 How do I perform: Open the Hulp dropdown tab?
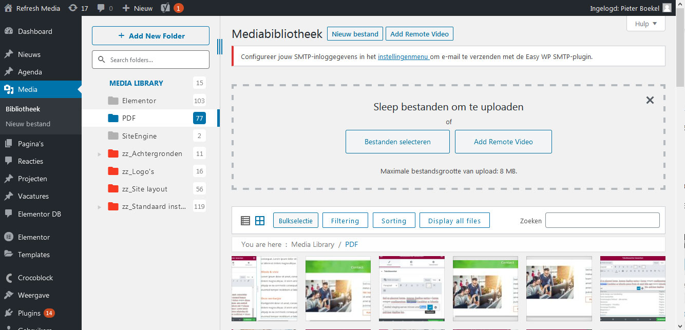(645, 24)
